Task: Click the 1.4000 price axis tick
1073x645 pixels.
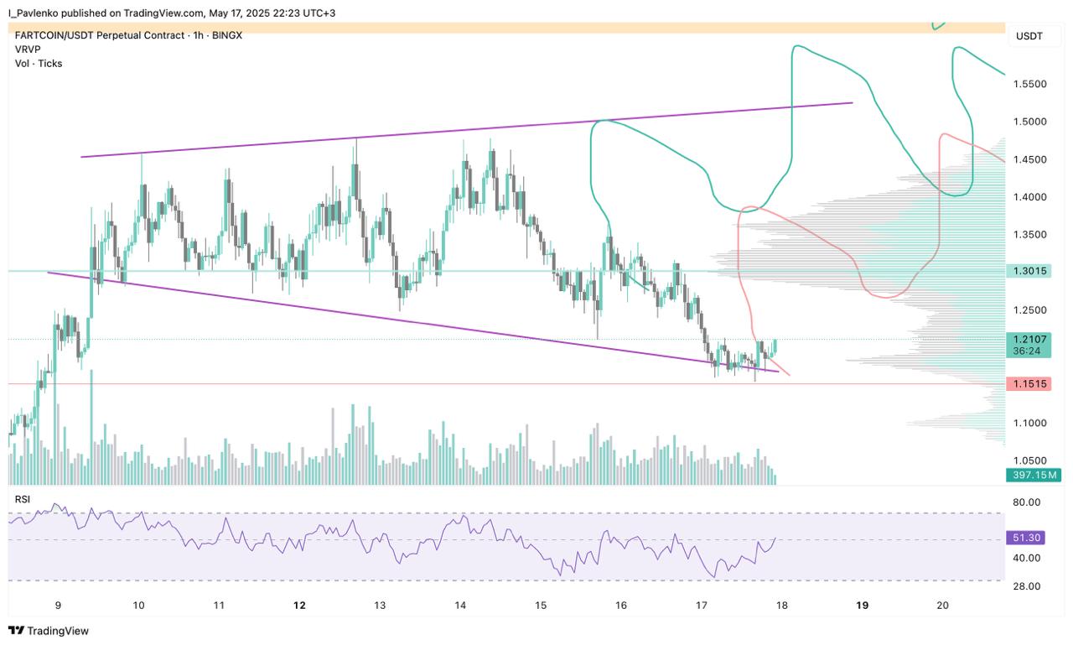Action: (x=1029, y=197)
